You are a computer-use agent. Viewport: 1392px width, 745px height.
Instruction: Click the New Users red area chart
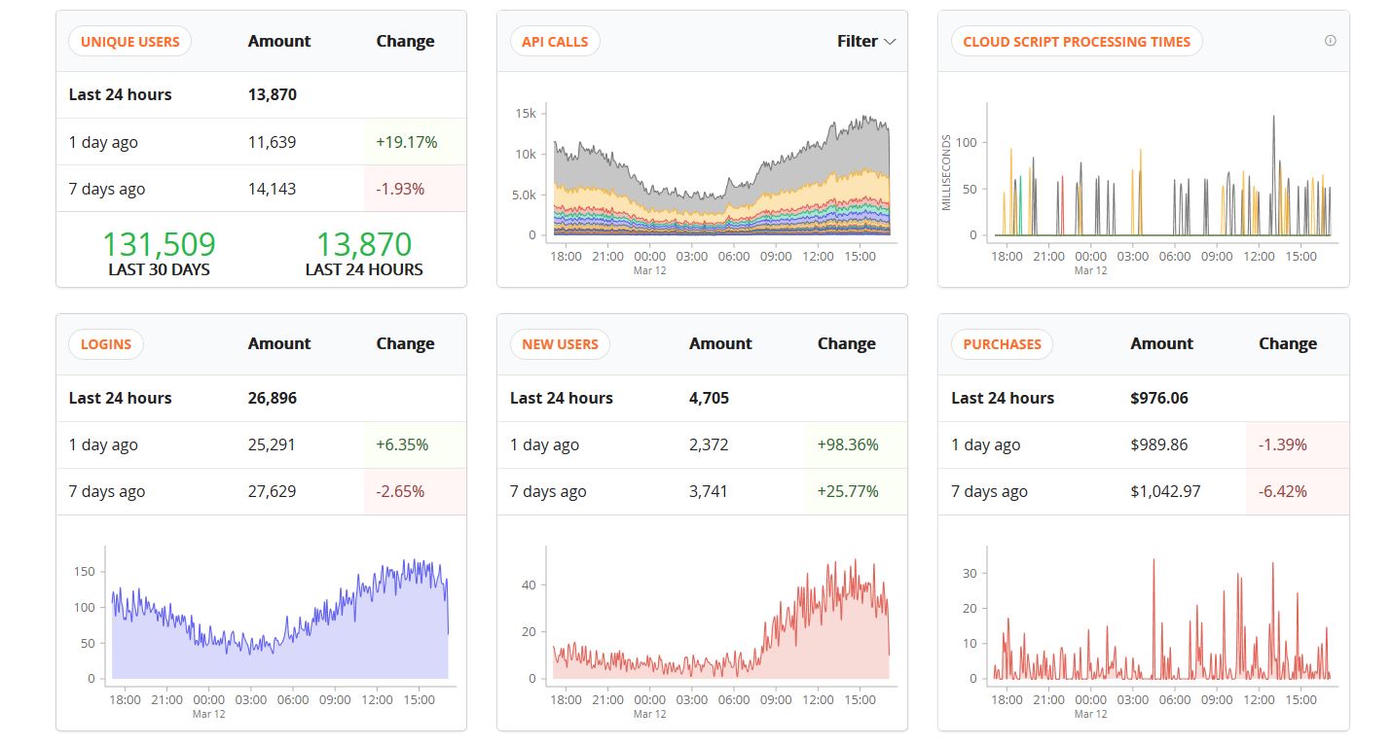pos(827,642)
